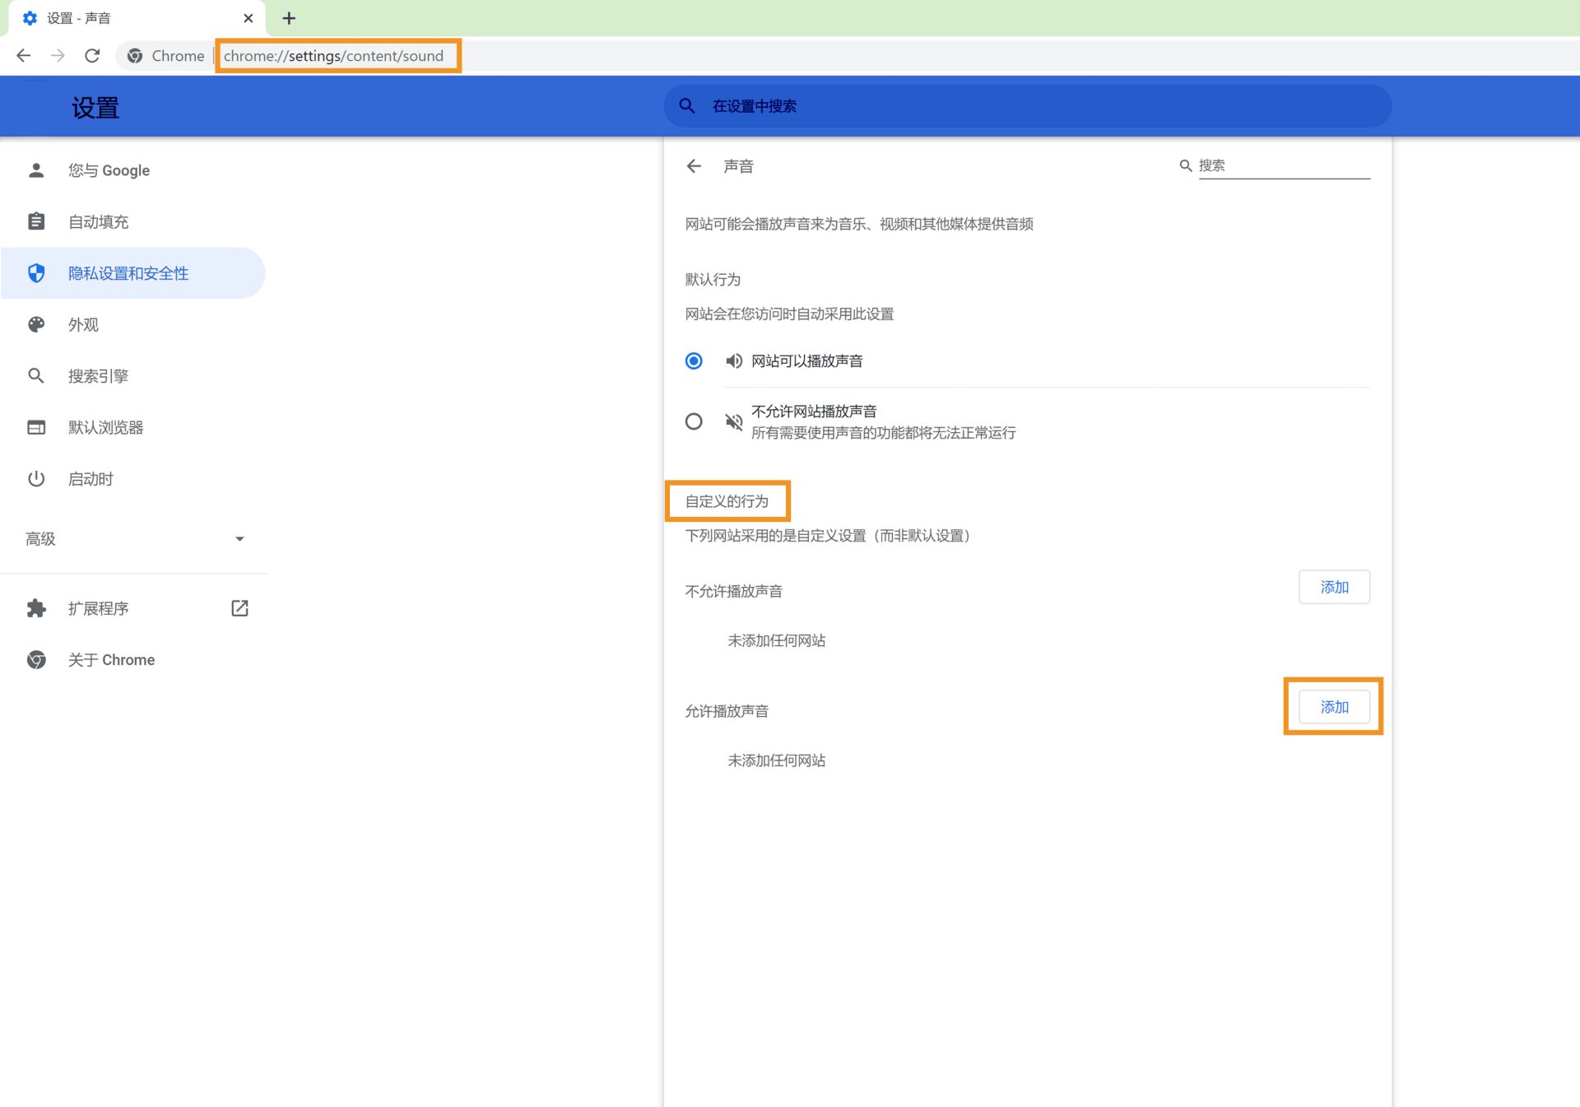Select the 网站可以播放声音 radio button
This screenshot has height=1107, width=1580.
pyautogui.click(x=694, y=360)
